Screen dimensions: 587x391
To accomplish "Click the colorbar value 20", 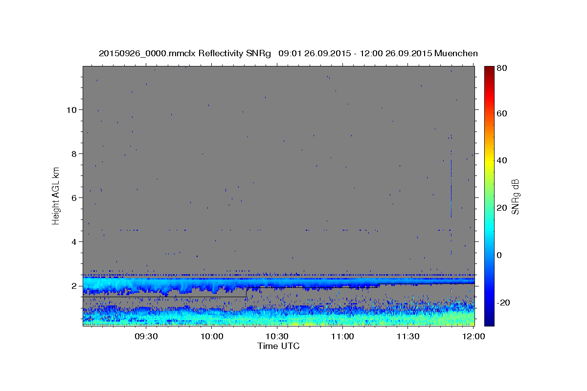I will [x=501, y=208].
